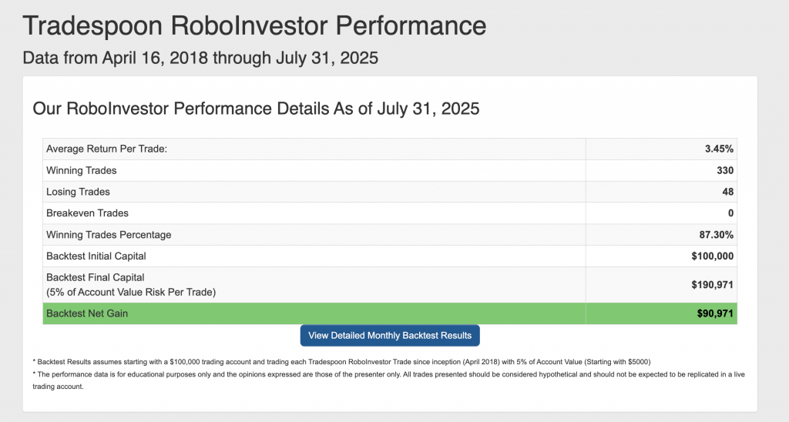The height and width of the screenshot is (422, 789).
Task: Click the 0 breakeven trades value
Action: 730,213
